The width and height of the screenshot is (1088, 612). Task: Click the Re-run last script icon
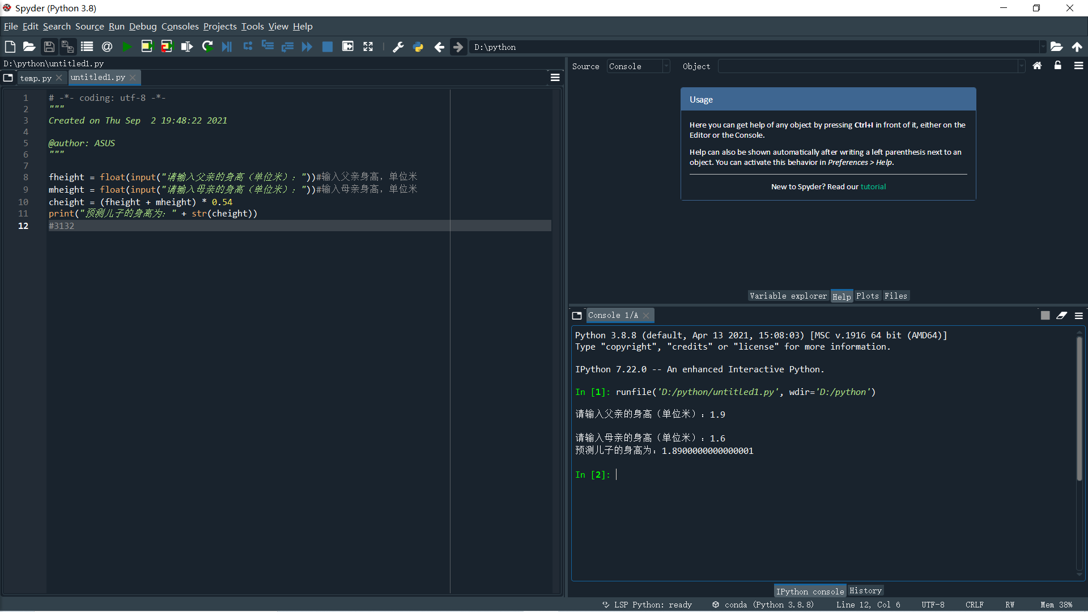[207, 47]
